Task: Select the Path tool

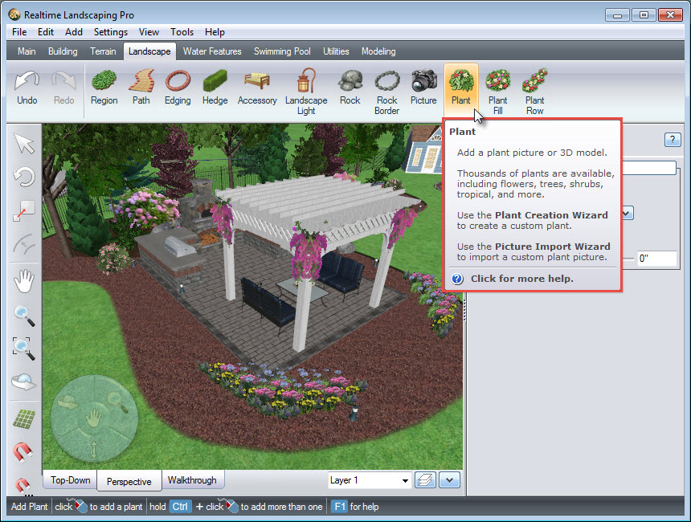Action: point(141,88)
